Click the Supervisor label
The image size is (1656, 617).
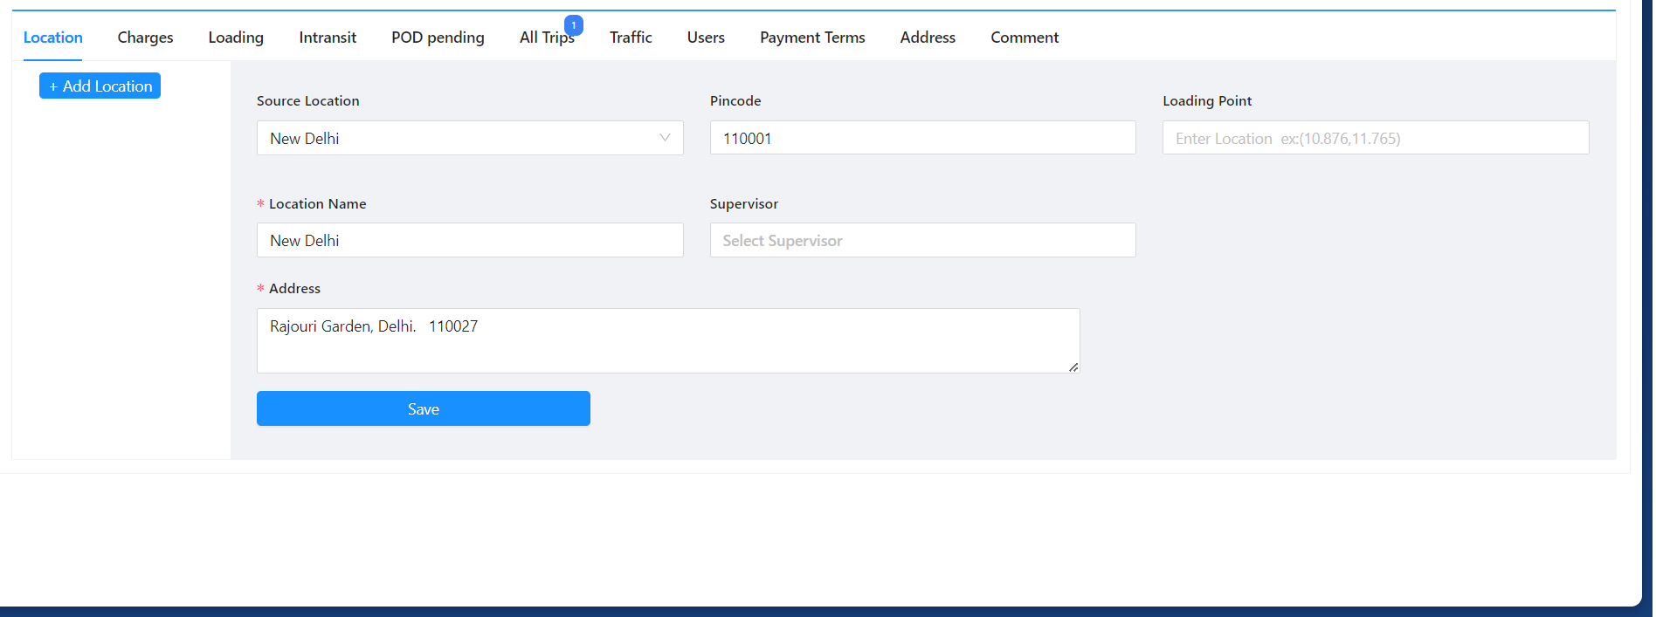pyautogui.click(x=744, y=204)
